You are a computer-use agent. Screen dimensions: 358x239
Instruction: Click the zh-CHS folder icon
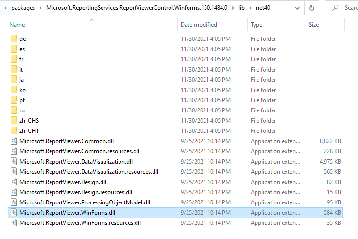point(14,121)
